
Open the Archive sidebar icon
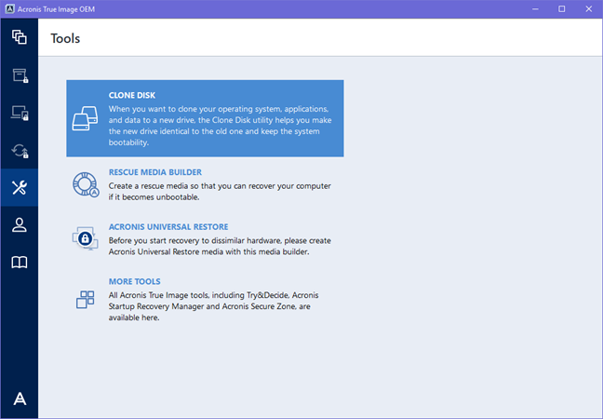(x=20, y=75)
